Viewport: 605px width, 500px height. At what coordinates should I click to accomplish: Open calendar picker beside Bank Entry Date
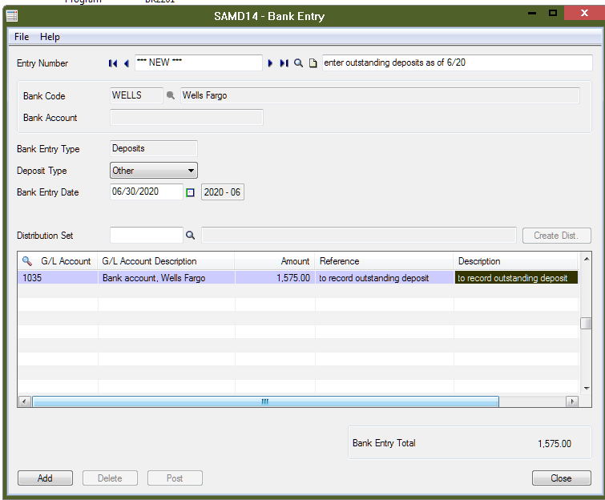(x=191, y=192)
